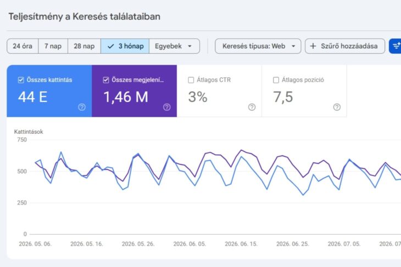Click the 2026. 06. 15. date label
The height and width of the screenshot is (267, 401).
tap(241, 244)
